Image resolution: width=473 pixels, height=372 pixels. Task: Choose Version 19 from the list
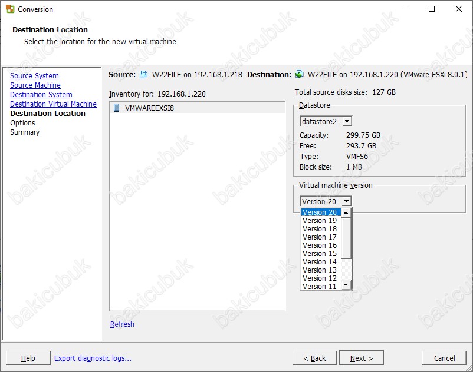point(321,221)
